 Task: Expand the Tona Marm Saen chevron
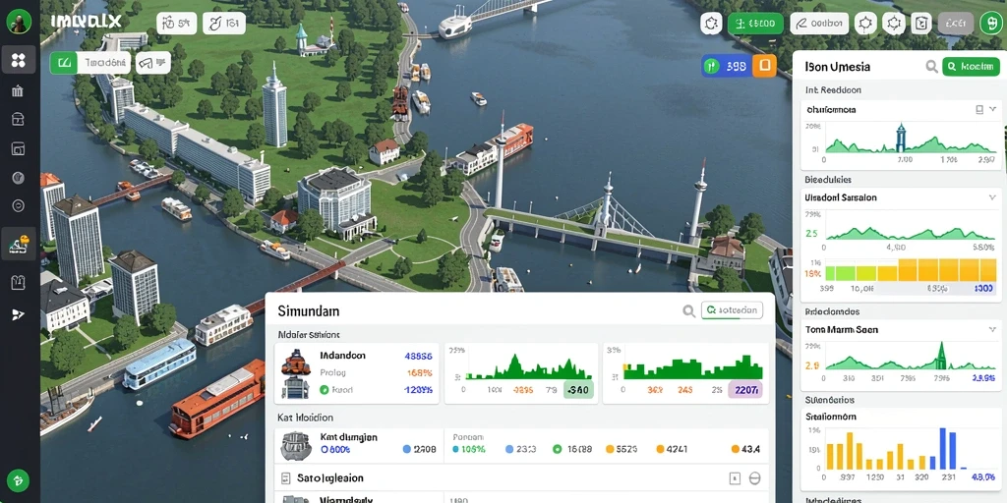click(x=993, y=330)
